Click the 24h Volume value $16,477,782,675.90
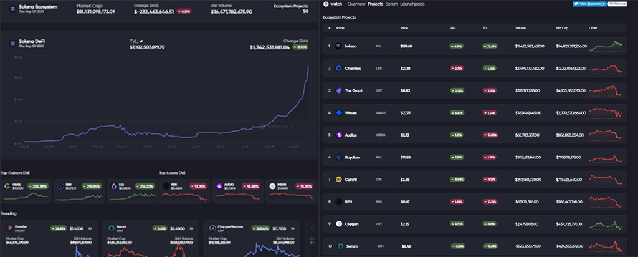 coord(231,12)
